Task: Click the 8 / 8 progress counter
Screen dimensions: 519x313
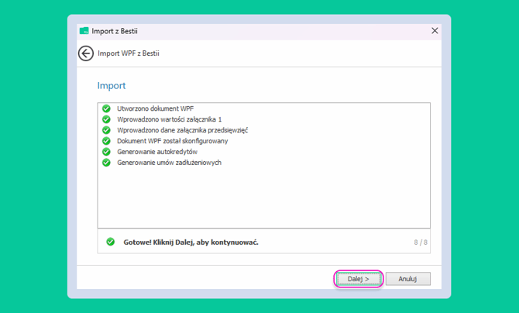Action: [421, 242]
